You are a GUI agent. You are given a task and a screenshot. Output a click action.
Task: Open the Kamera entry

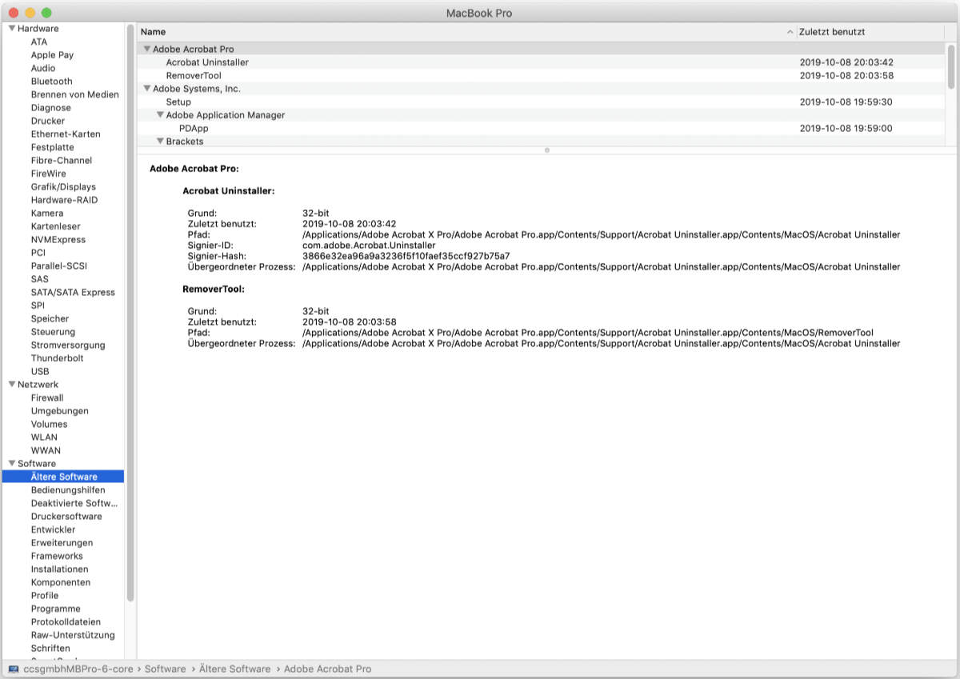tap(46, 214)
